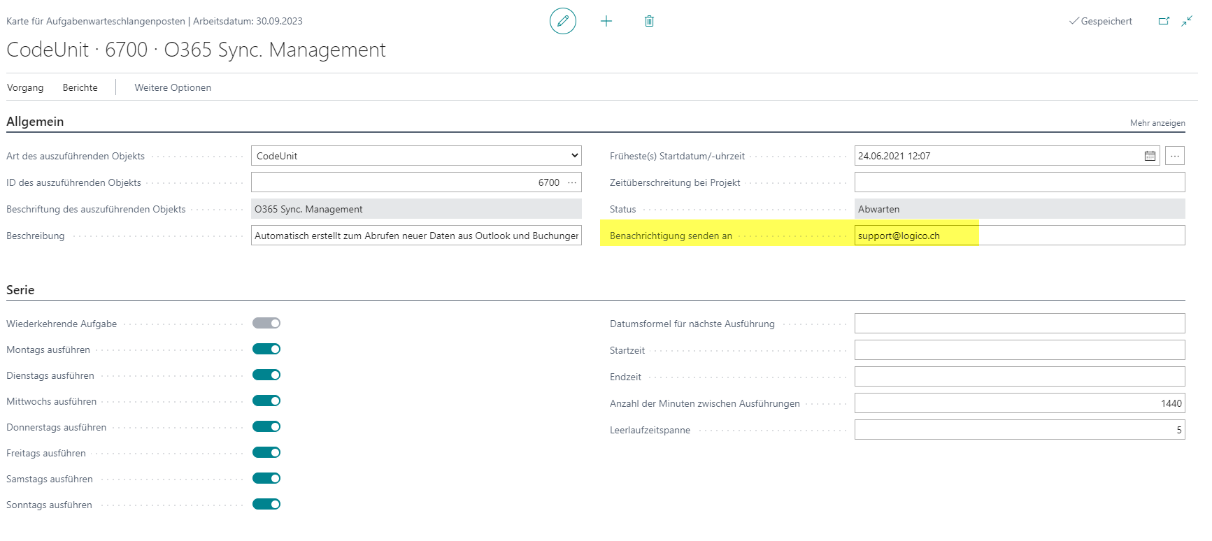Click the Arbeitsdatum 30.09.2023 breadcrumb text

(x=248, y=21)
